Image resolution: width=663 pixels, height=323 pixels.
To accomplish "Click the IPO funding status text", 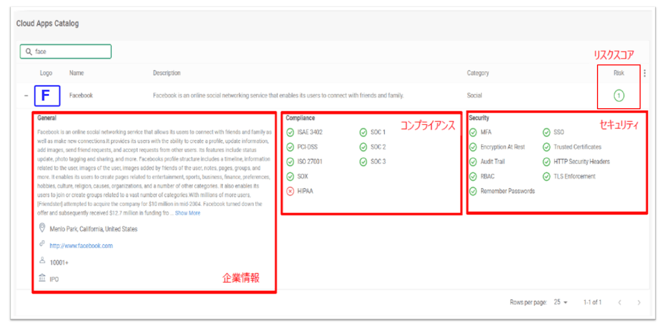I will coord(54,279).
